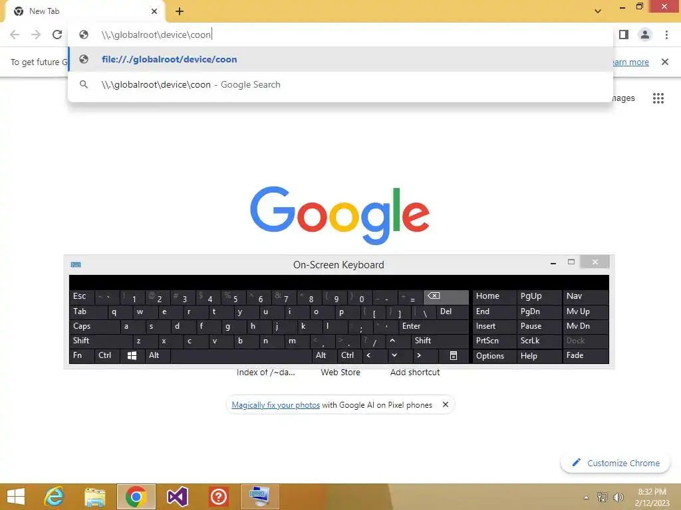Image resolution: width=681 pixels, height=510 pixels.
Task: Click the Mv Up key
Action: [x=586, y=312]
